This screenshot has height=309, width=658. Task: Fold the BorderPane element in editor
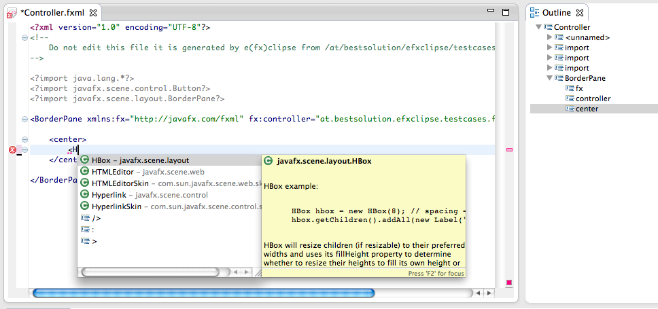(24, 117)
